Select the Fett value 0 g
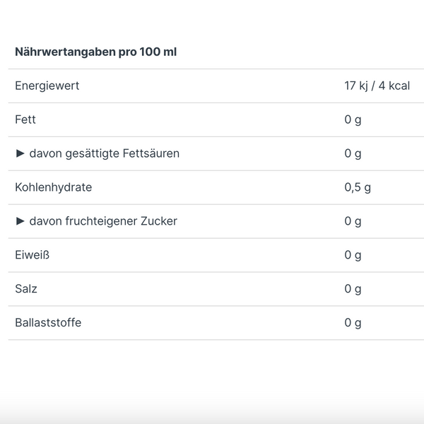The height and width of the screenshot is (424, 424). point(353,119)
